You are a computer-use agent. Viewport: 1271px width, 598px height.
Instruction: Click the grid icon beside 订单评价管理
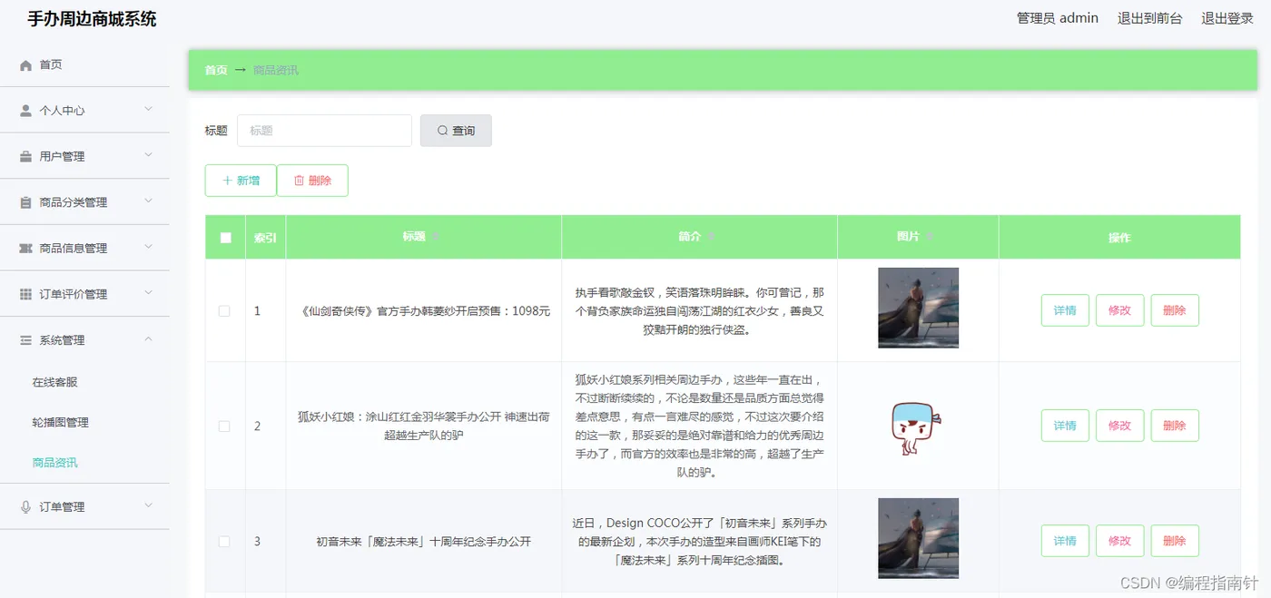(x=25, y=295)
